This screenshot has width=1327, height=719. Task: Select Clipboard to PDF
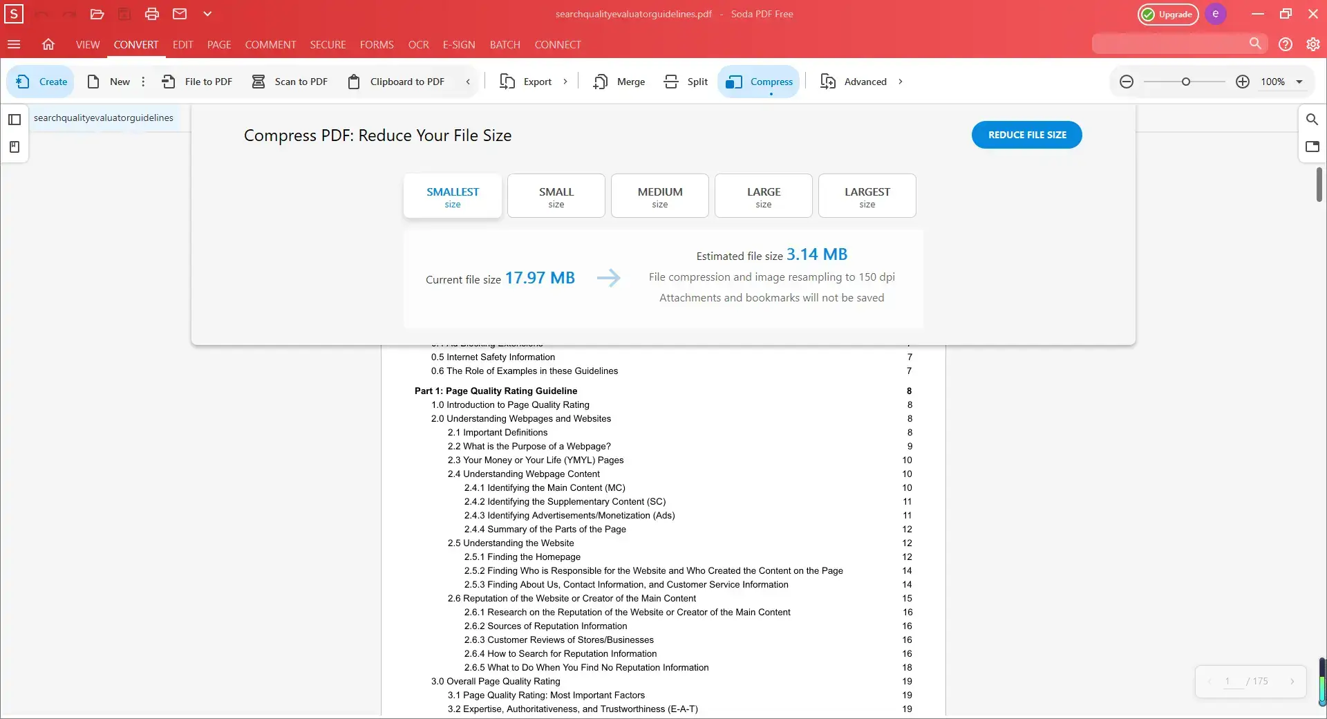396,82
